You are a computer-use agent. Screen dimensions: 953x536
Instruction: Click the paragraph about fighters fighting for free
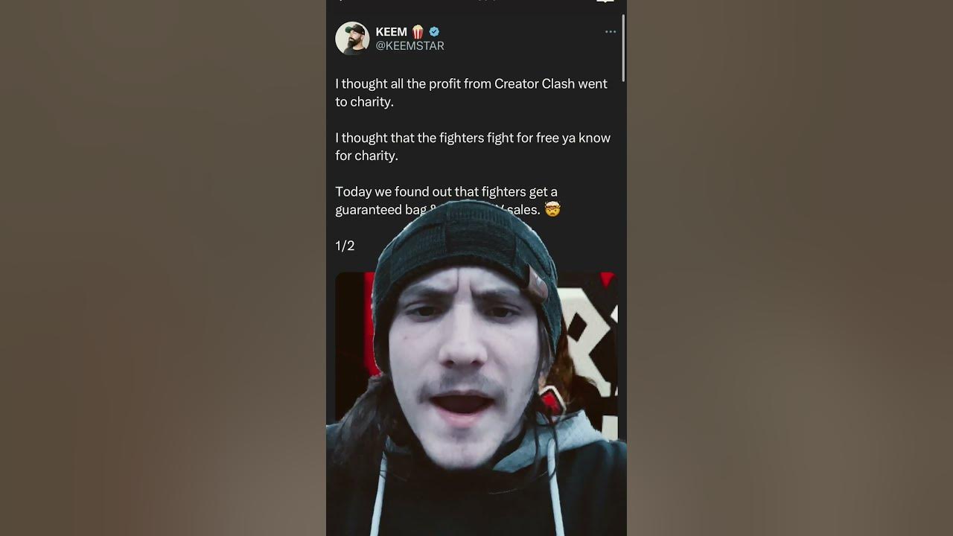[x=473, y=147]
